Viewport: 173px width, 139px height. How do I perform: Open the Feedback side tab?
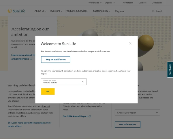point(170,69)
